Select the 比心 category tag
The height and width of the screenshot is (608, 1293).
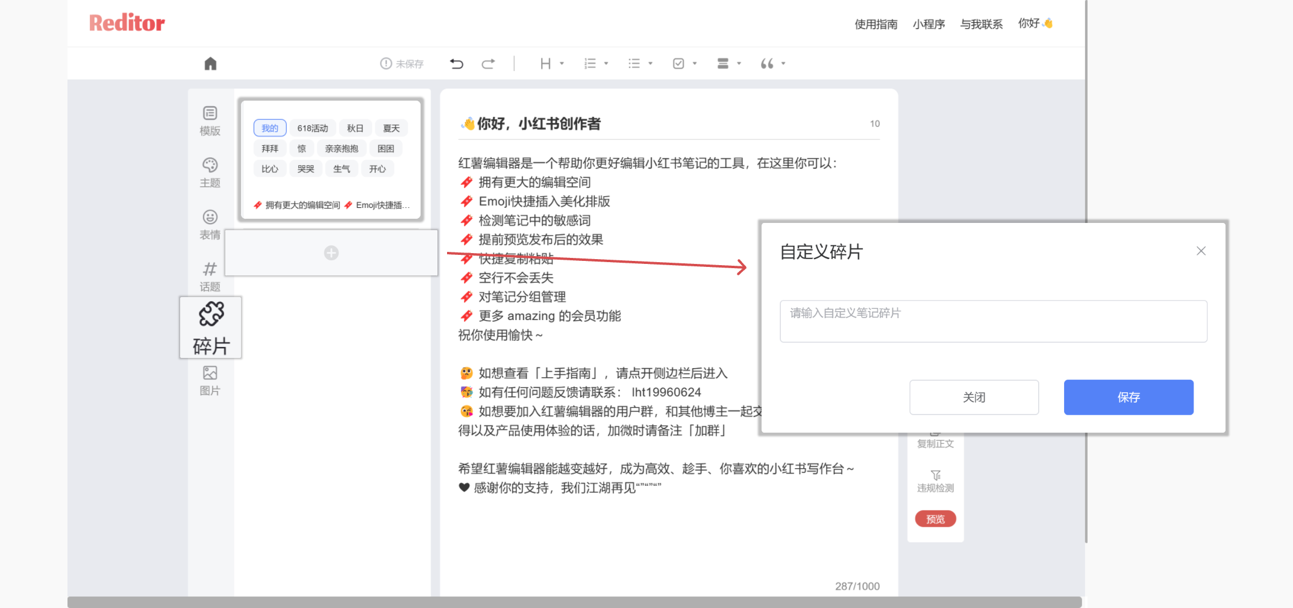tap(270, 169)
